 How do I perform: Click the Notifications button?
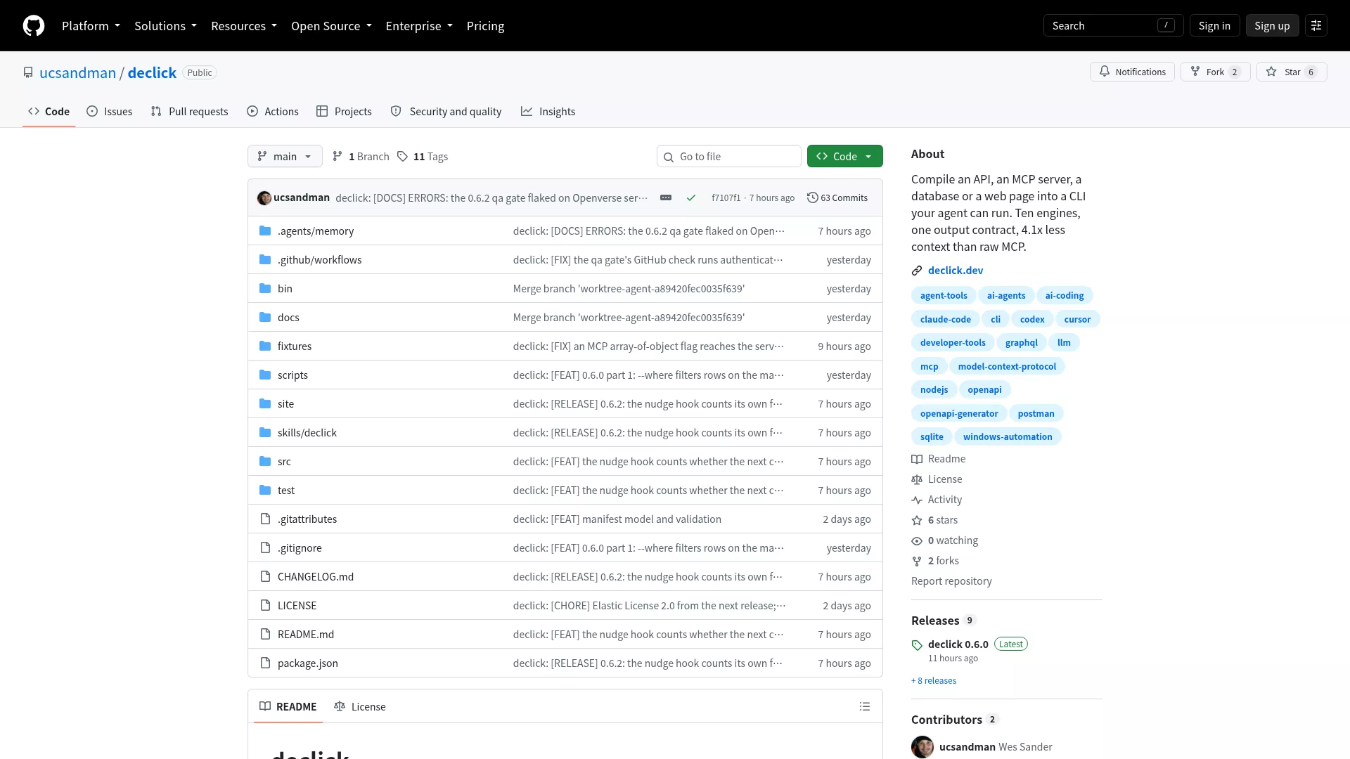(x=1132, y=72)
